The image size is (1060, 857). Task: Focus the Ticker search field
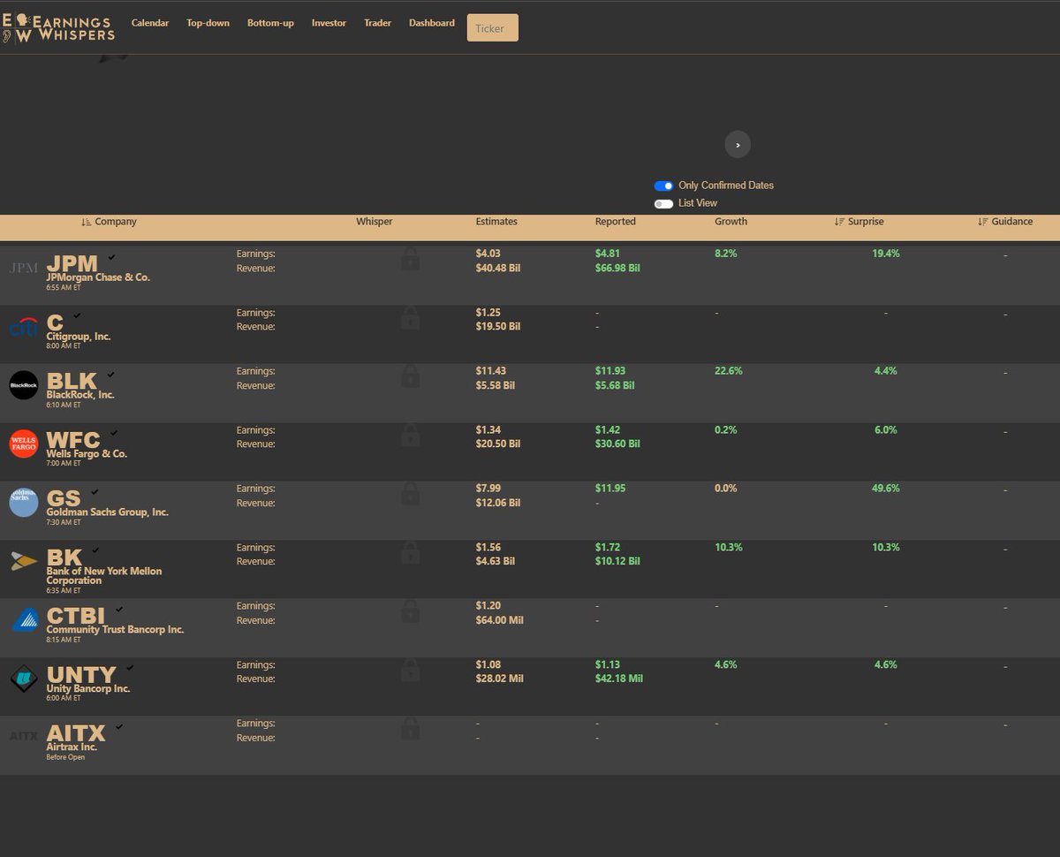coord(493,27)
